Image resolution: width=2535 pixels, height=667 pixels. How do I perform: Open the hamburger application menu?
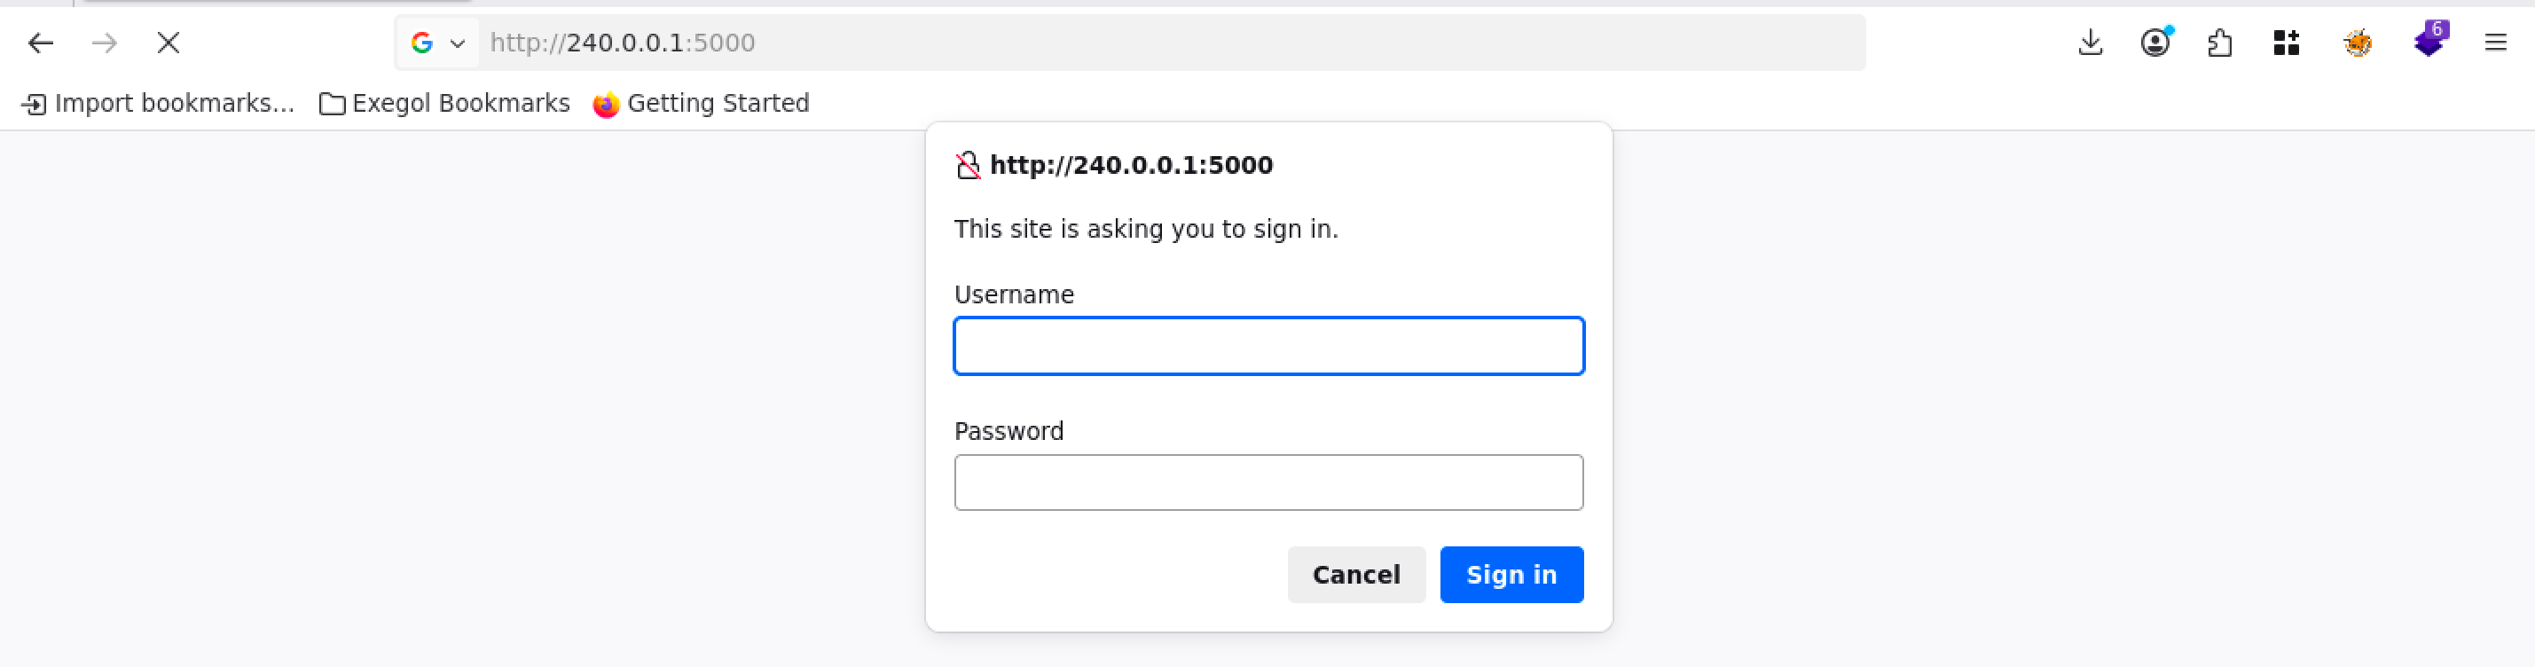tap(2496, 43)
